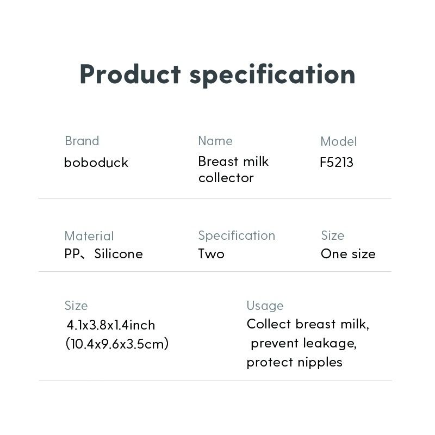This screenshot has height=435, width=435.
Task: Select the Brand label
Action: coord(82,141)
